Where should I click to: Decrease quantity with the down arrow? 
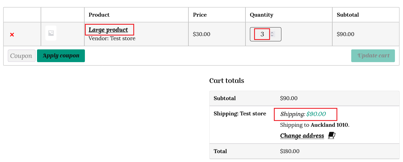click(272, 36)
